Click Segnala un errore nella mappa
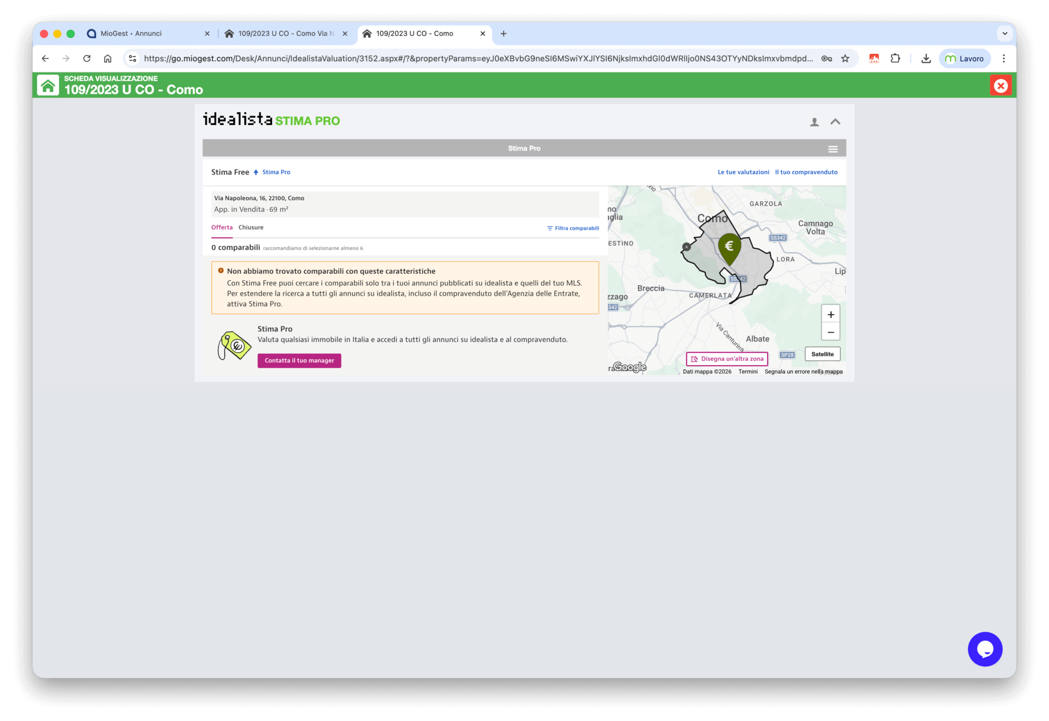 coord(804,371)
